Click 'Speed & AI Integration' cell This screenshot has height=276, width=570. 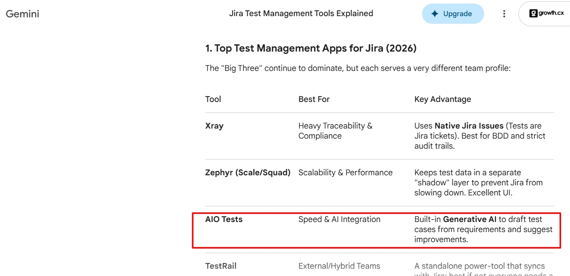(339, 219)
